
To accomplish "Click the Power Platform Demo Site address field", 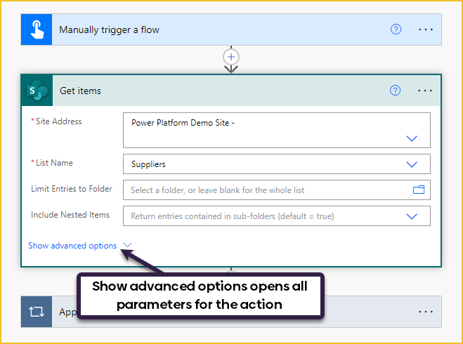I will [276, 130].
